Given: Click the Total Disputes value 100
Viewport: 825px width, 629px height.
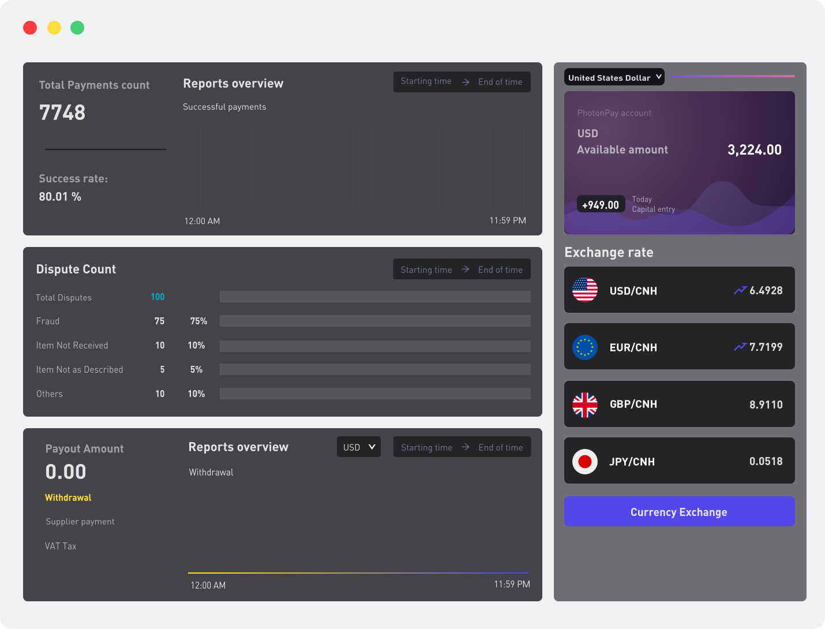Looking at the screenshot, I should click(x=157, y=297).
